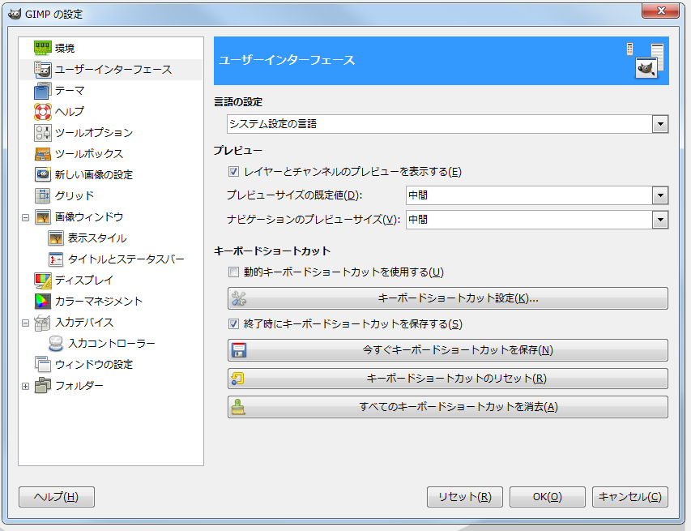Screen dimensions: 691x531
Task: Collapse the 画像ウィンドウ tree node
Action: click(x=26, y=217)
